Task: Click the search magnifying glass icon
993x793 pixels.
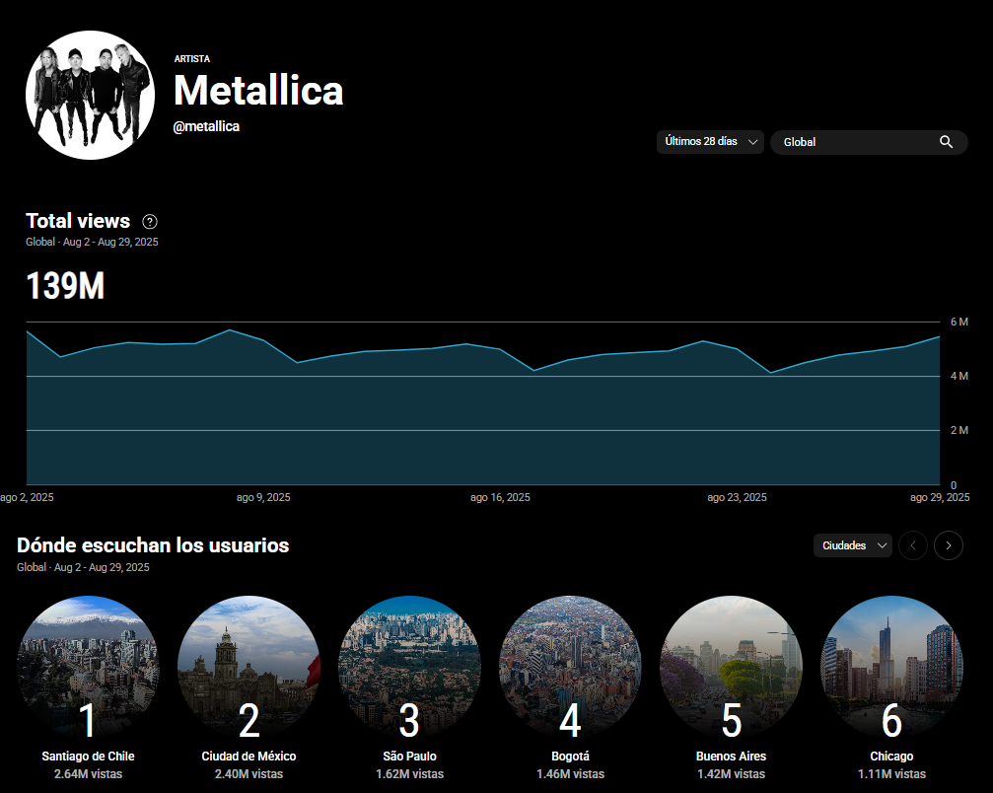Action: [946, 142]
